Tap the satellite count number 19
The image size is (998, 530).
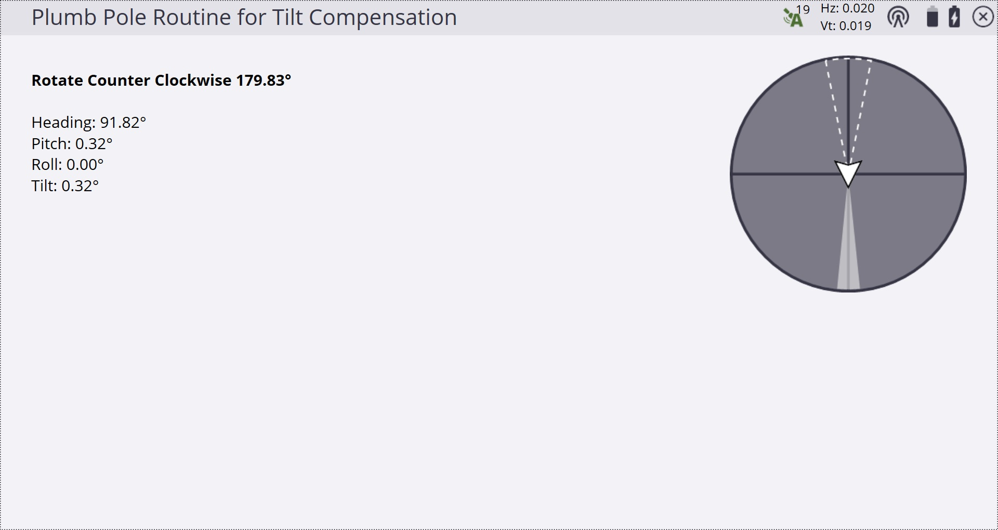803,9
